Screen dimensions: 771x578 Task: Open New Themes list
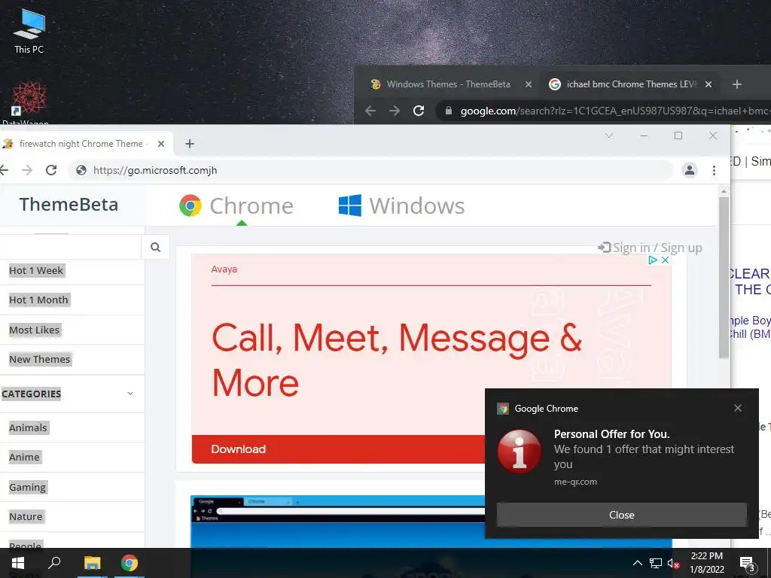(40, 359)
